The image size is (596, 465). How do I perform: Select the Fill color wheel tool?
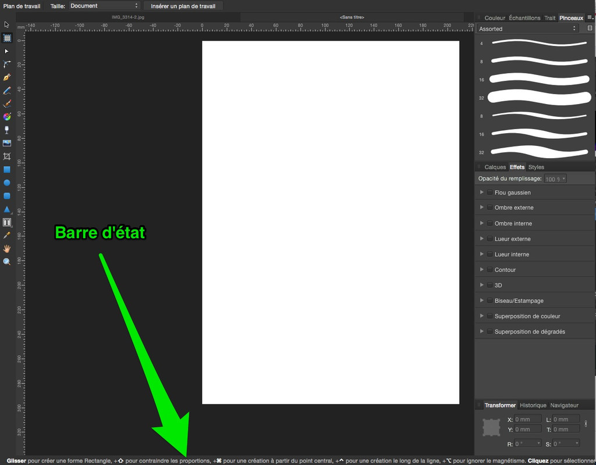point(7,117)
